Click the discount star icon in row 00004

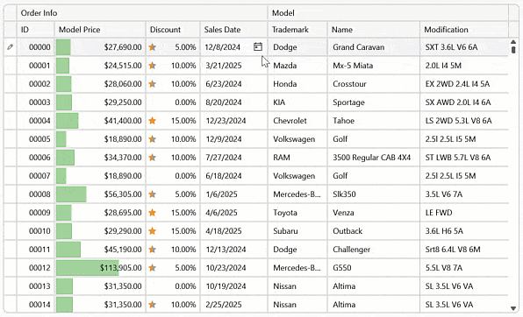(153, 121)
